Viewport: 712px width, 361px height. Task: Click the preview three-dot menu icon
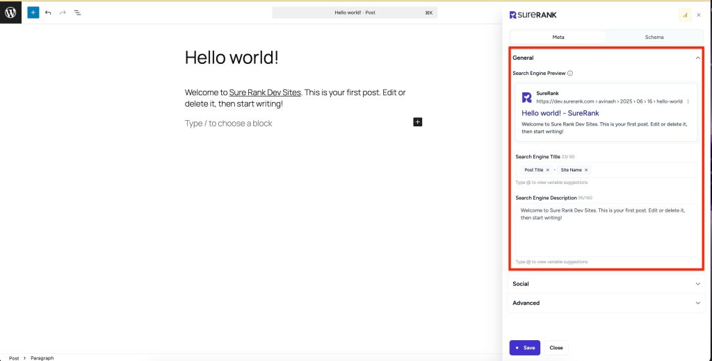click(x=688, y=101)
